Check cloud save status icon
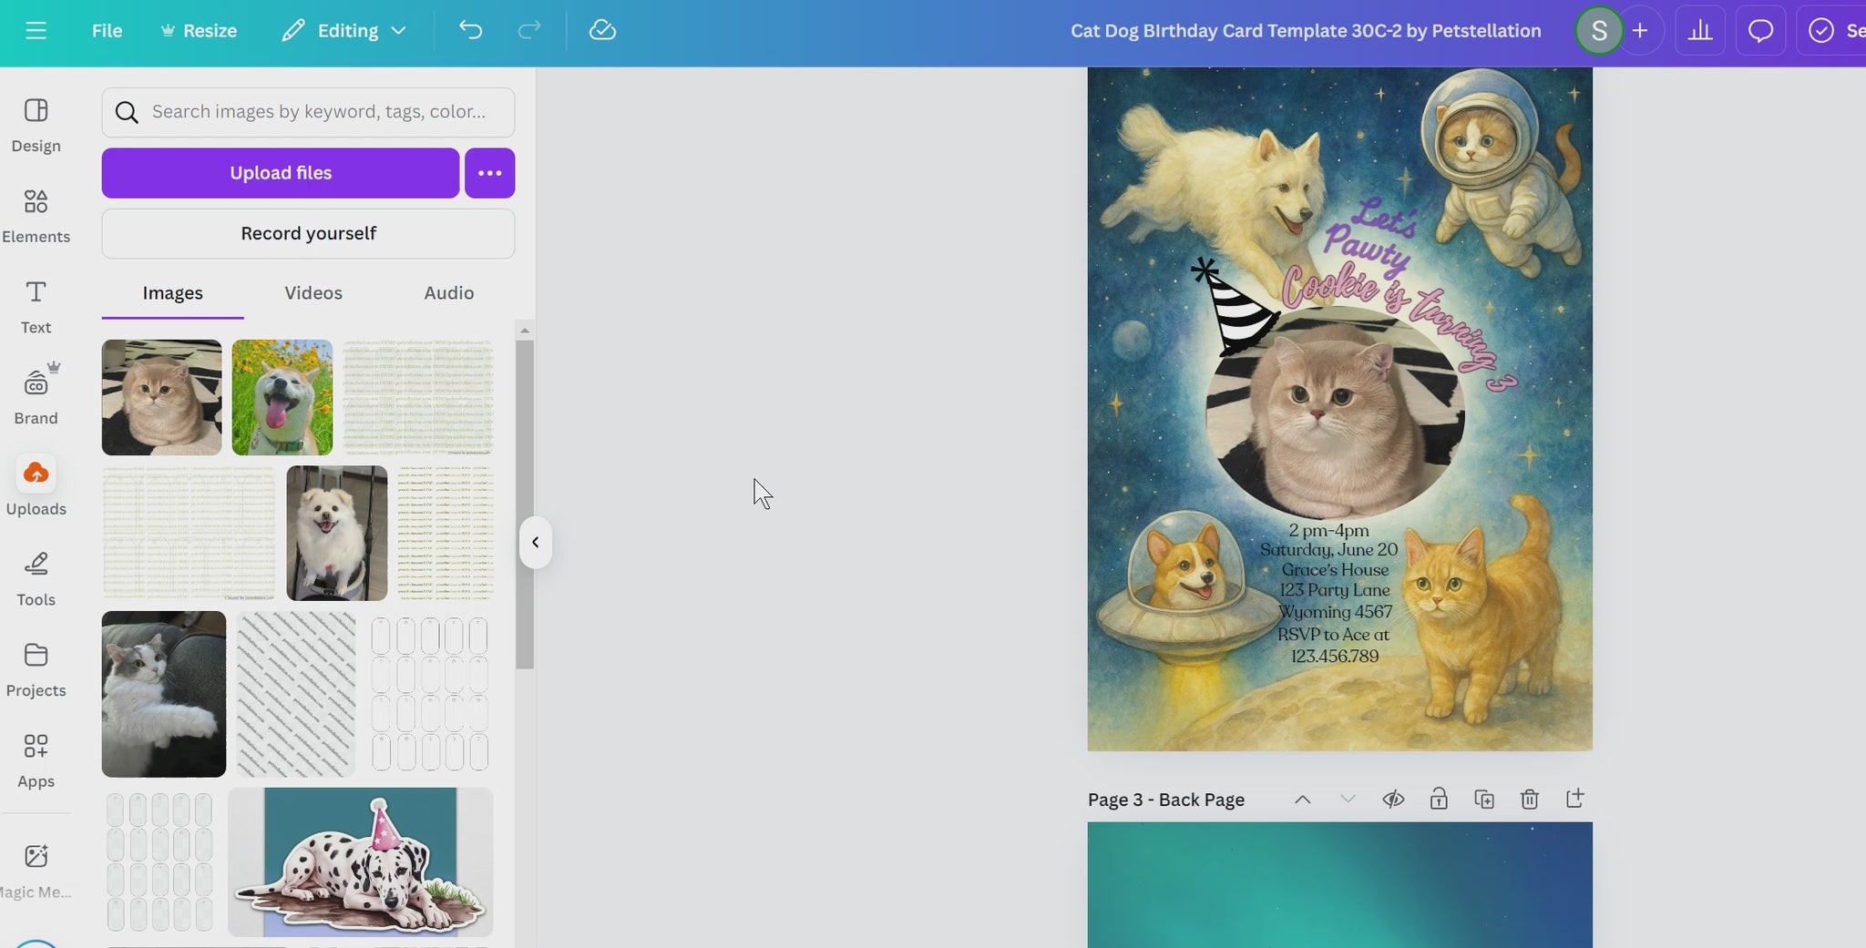 point(602,30)
